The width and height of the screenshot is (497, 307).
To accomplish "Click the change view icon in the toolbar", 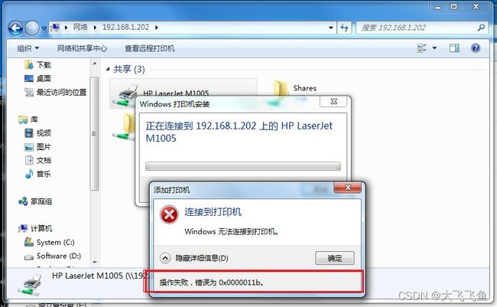I will point(422,48).
